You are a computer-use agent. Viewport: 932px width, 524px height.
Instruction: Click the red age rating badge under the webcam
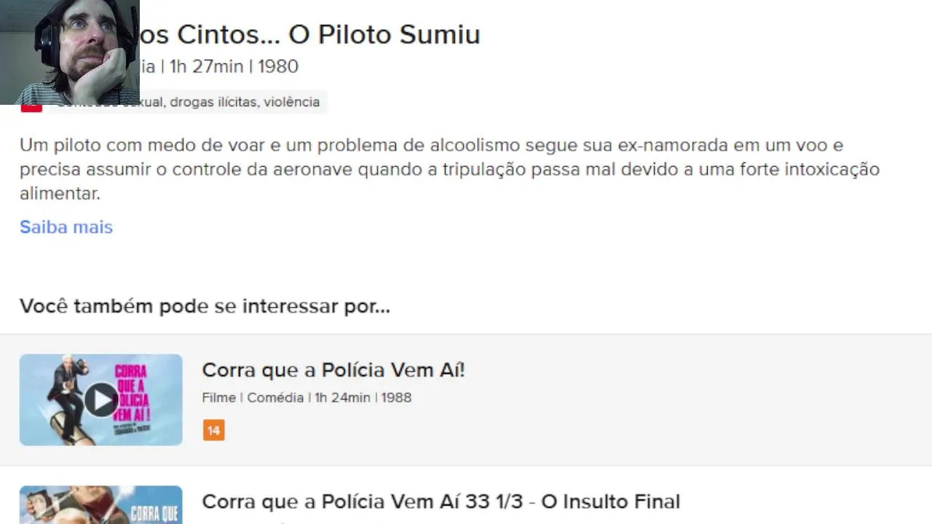(31, 108)
